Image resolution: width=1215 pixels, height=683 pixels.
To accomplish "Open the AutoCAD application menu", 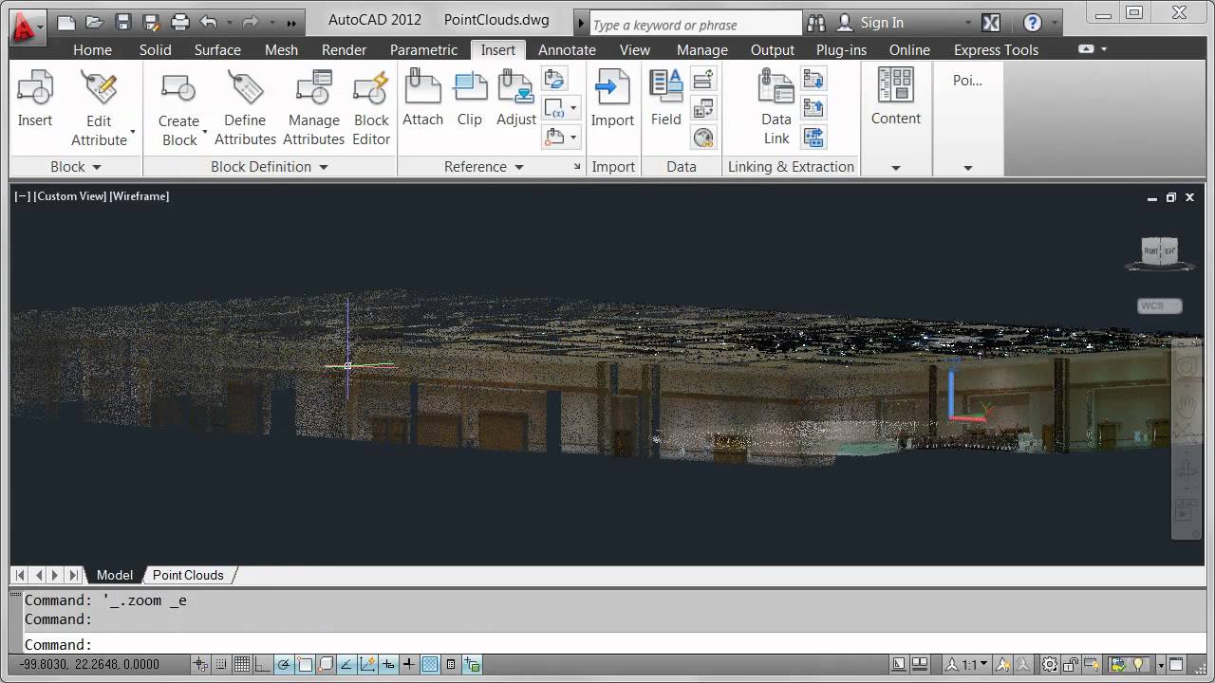I will tap(25, 27).
